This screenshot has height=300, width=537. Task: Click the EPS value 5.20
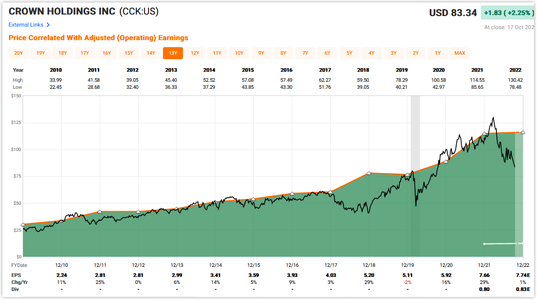click(x=369, y=275)
